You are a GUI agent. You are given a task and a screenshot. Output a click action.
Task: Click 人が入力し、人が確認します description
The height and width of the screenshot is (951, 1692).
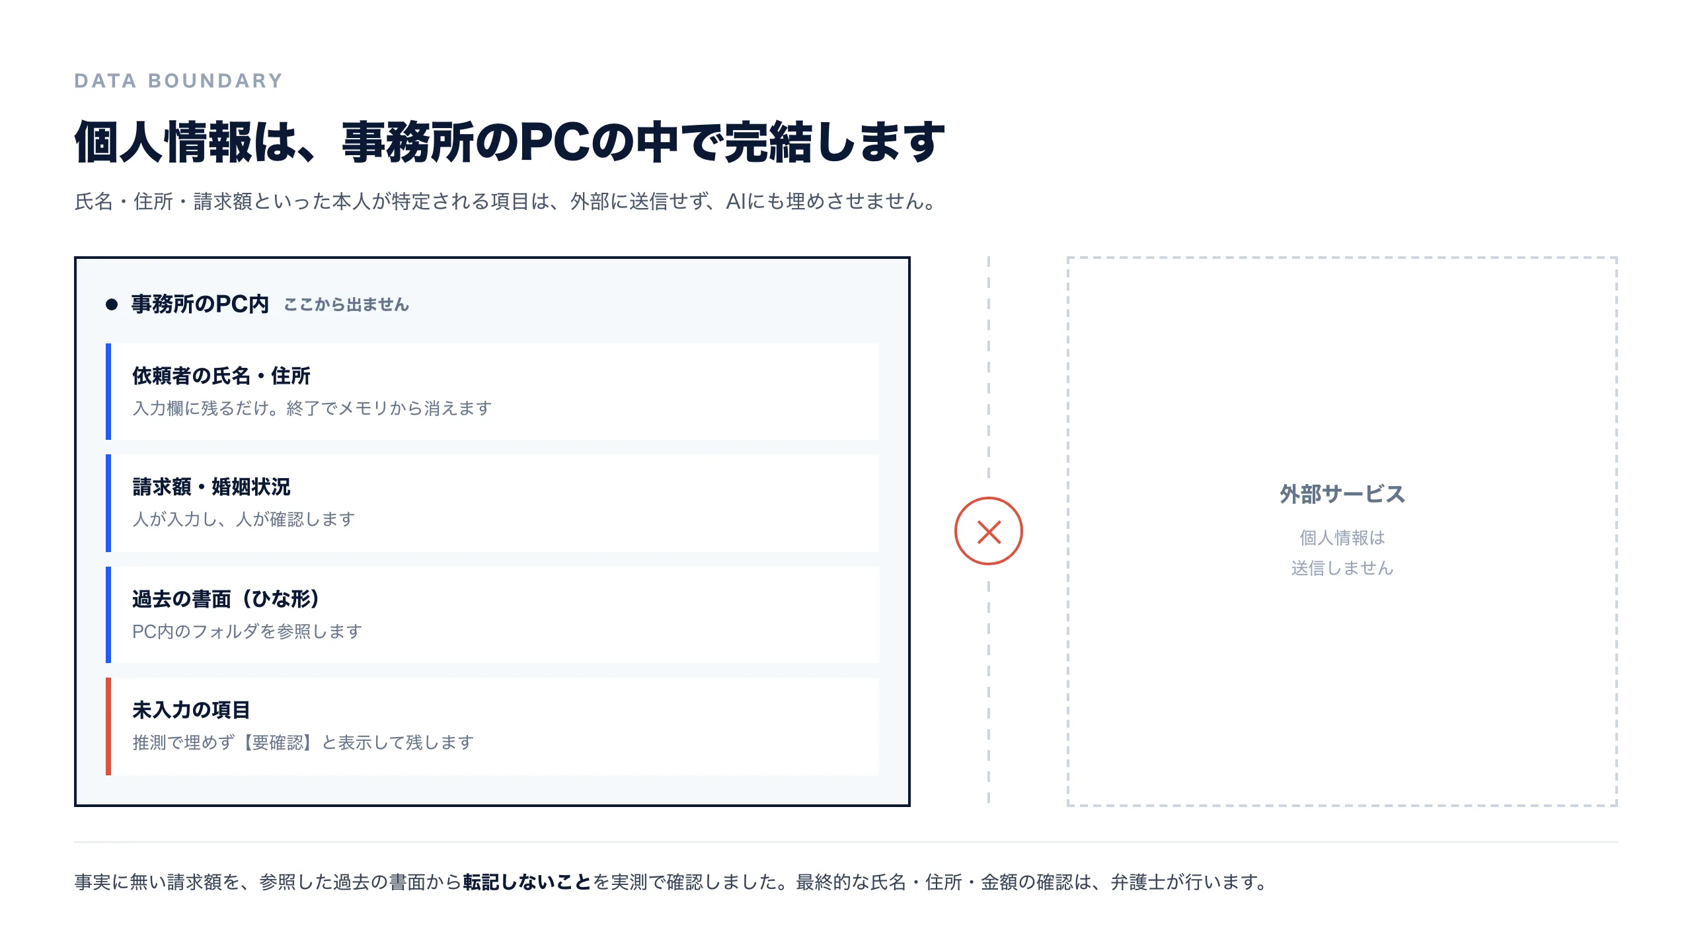(244, 519)
